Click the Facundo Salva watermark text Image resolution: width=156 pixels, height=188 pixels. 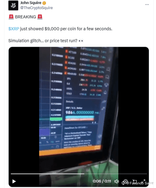click(x=140, y=183)
